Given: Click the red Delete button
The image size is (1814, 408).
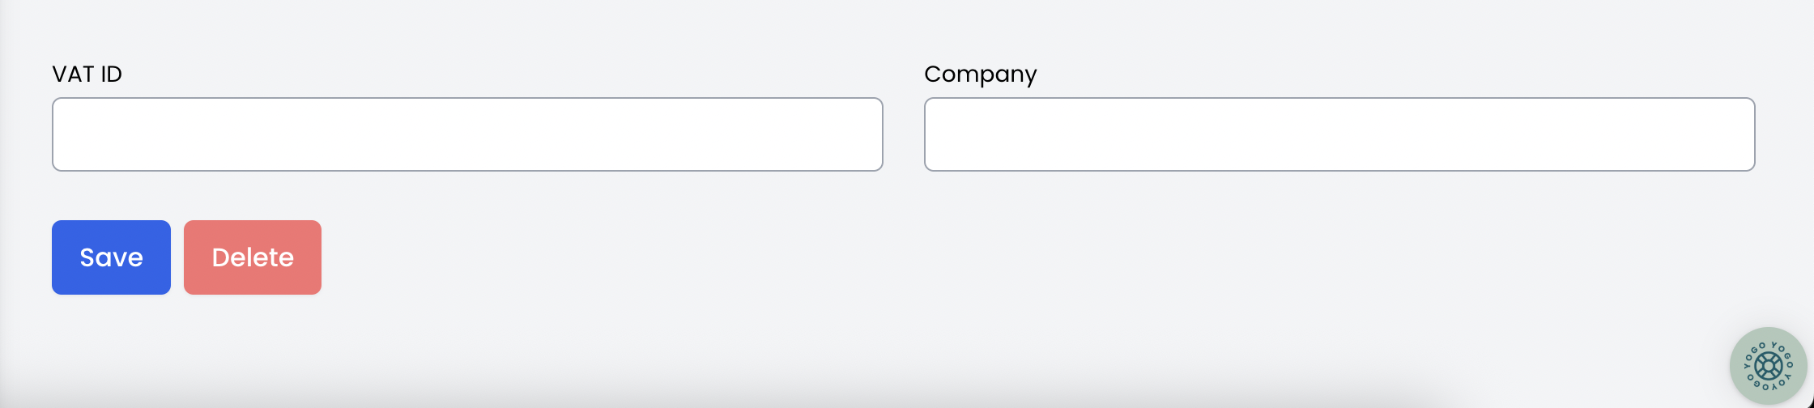Looking at the screenshot, I should pos(253,257).
